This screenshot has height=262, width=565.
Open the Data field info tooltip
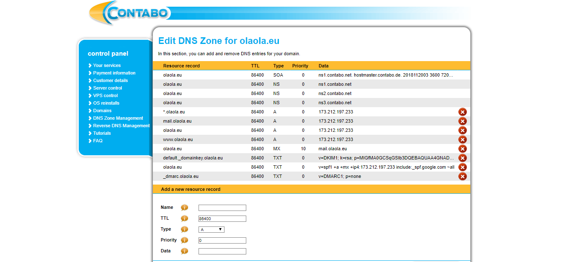pos(184,251)
